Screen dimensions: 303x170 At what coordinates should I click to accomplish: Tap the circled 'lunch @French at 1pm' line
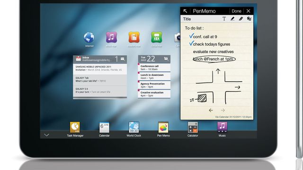214,59
